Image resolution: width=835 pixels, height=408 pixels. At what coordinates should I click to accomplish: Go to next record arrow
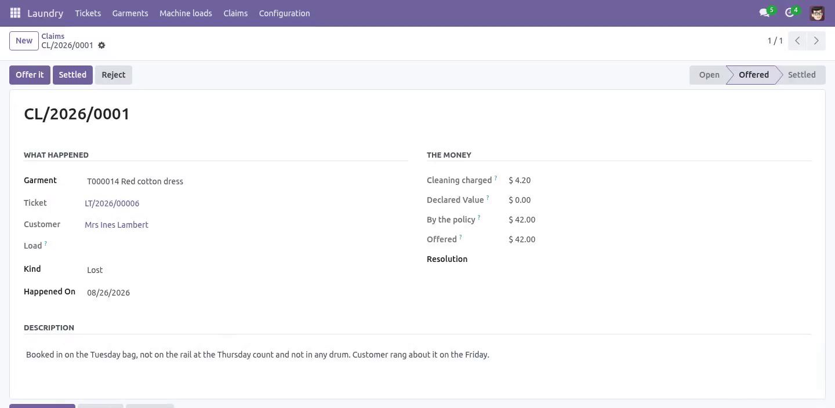point(816,41)
